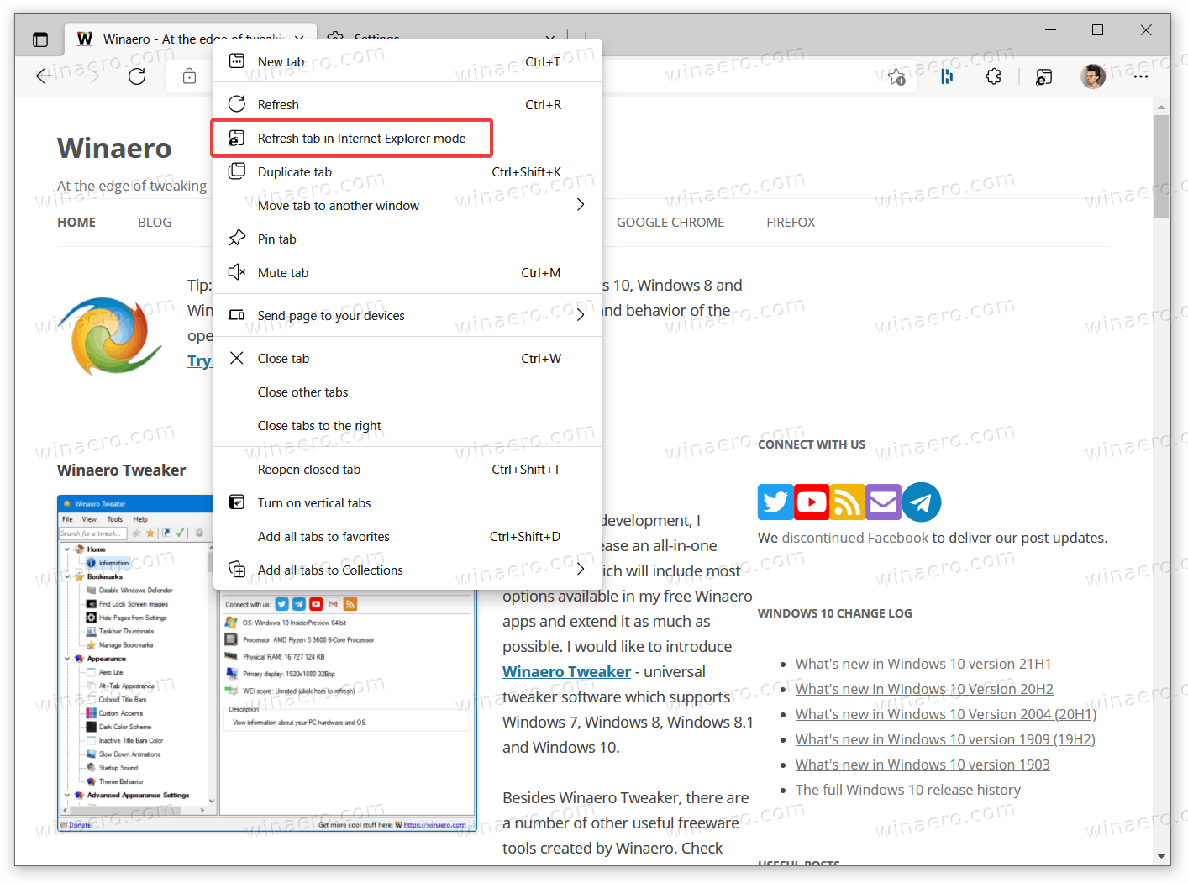
Task: Open Winaero's Twitter icon
Action: (775, 502)
